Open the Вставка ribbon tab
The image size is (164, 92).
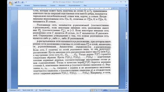tap(27, 5)
